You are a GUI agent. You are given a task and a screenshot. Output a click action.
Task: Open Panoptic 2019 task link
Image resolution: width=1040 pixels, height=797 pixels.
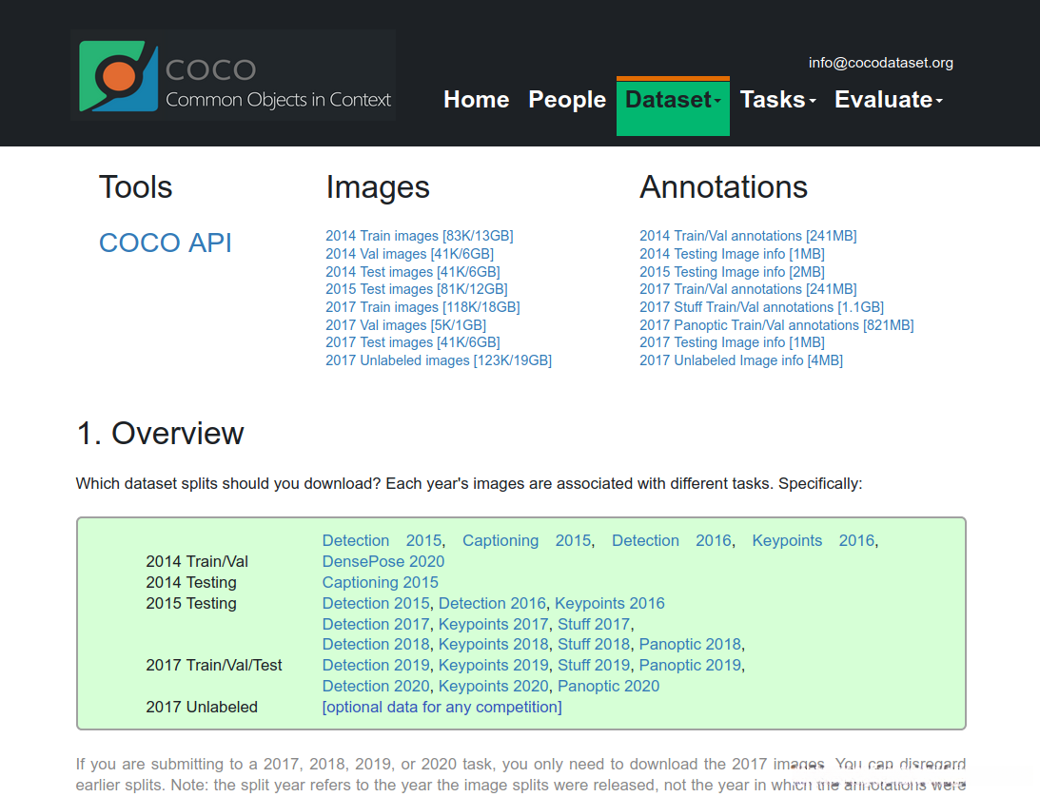[x=690, y=665]
